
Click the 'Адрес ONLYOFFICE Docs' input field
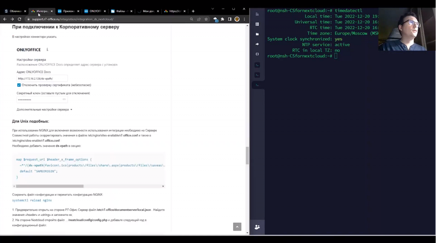pyautogui.click(x=42, y=78)
